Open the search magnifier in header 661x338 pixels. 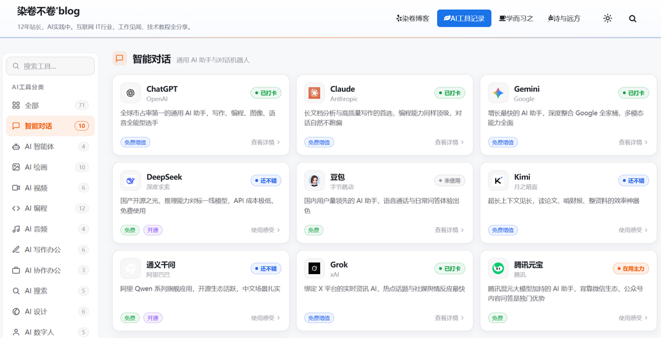[633, 19]
